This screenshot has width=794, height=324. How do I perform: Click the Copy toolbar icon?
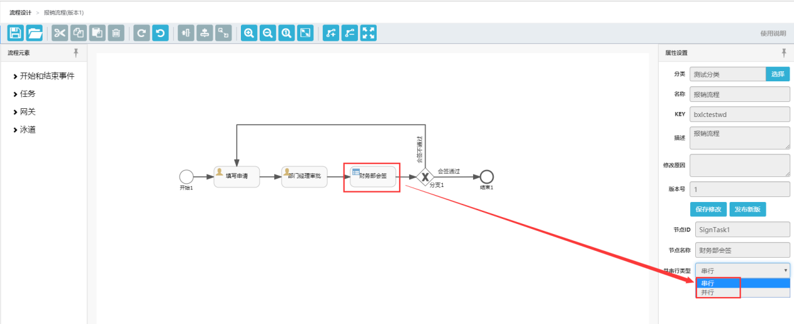pyautogui.click(x=78, y=33)
